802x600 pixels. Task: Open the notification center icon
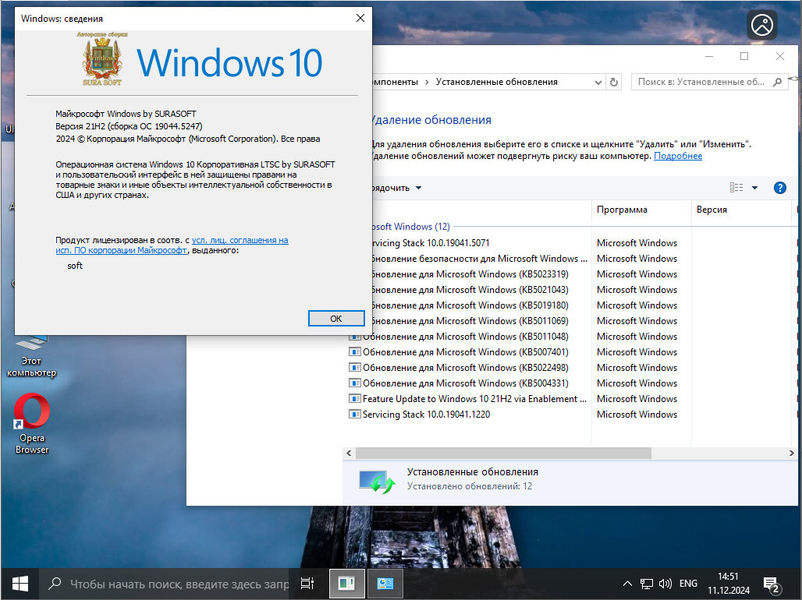771,584
